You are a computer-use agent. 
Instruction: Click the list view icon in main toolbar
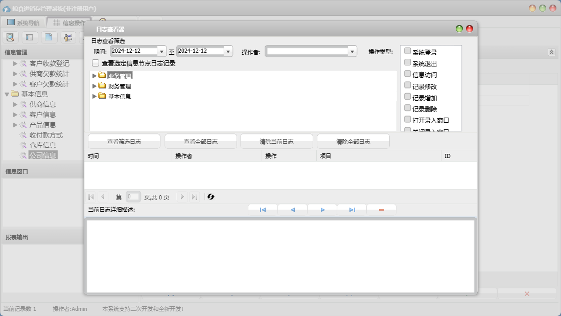click(29, 37)
